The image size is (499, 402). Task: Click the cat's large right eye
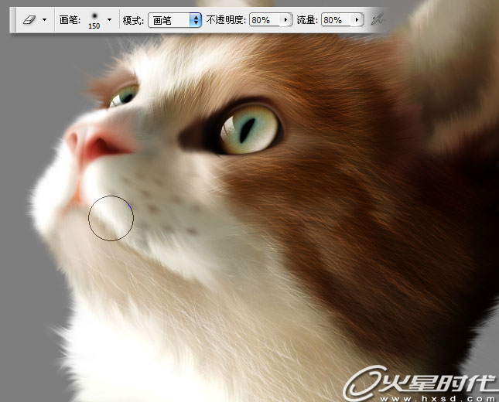[248, 128]
